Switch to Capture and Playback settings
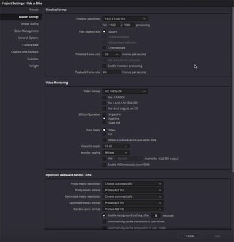The width and height of the screenshot is (234, 242). (25, 52)
